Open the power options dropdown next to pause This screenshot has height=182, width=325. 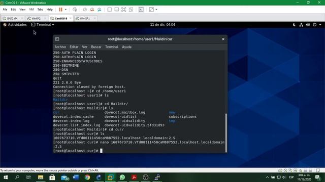(66, 10)
